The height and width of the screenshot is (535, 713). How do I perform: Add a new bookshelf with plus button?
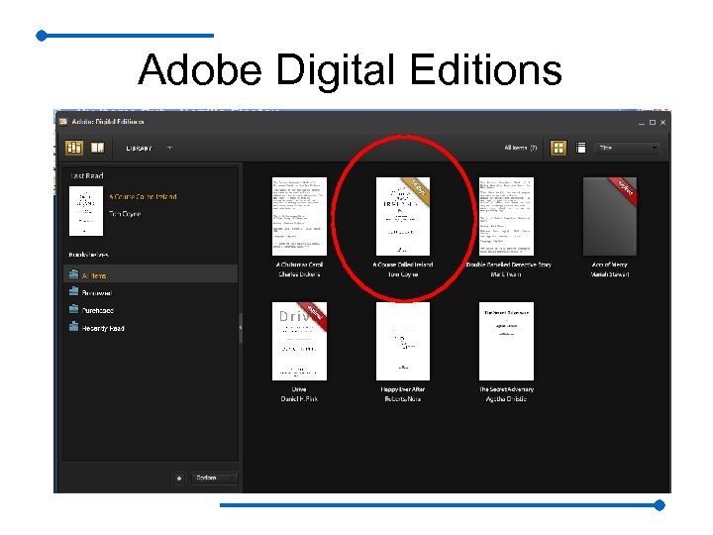pyautogui.click(x=179, y=479)
